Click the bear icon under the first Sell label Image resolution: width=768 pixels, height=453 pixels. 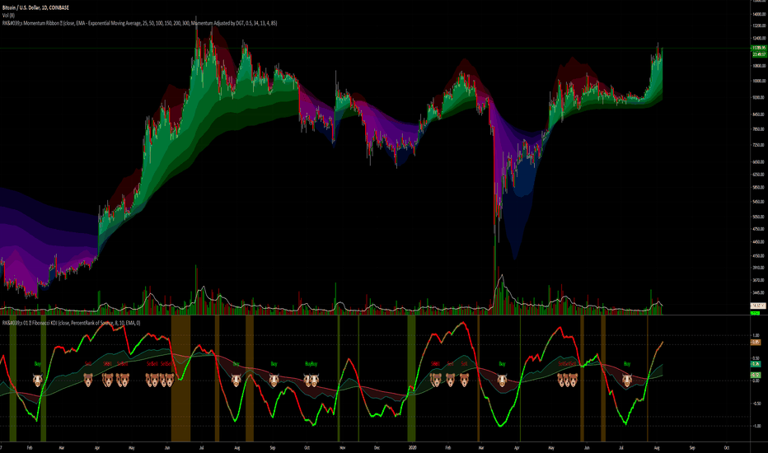pos(88,380)
